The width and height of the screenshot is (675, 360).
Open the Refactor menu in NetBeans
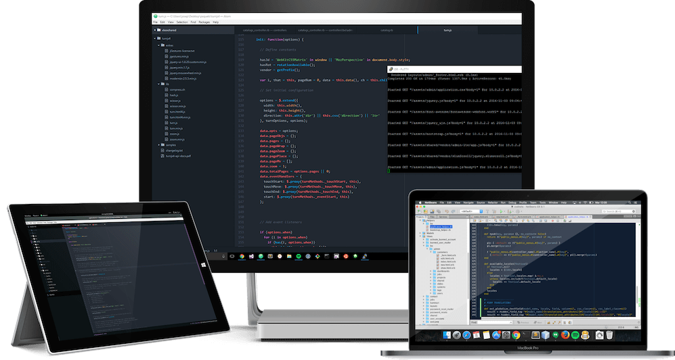(x=493, y=203)
